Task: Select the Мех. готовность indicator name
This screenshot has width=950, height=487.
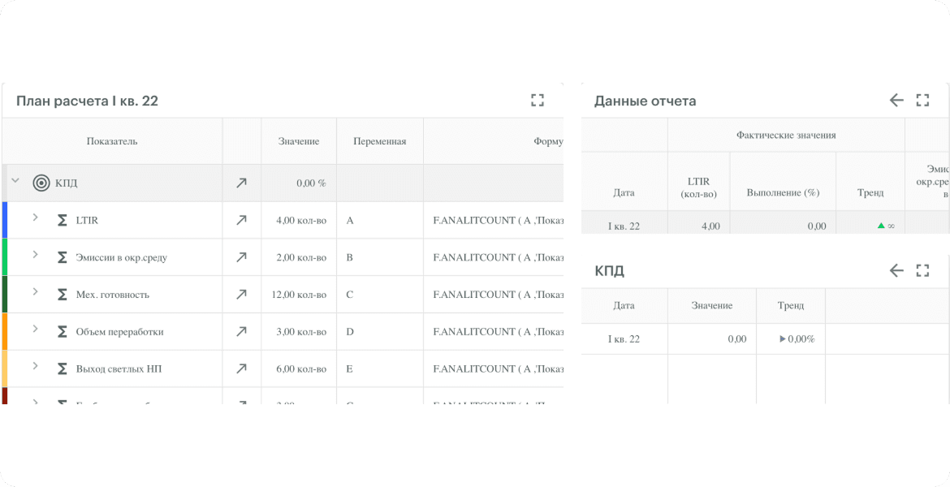Action: (113, 295)
